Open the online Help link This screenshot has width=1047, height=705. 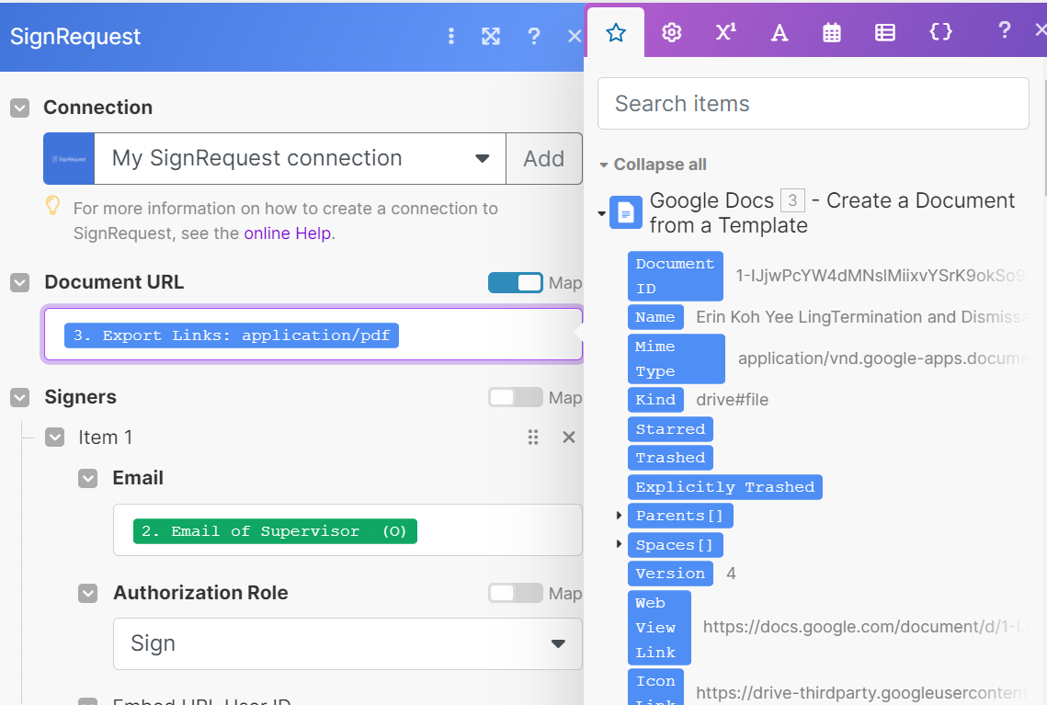(288, 233)
